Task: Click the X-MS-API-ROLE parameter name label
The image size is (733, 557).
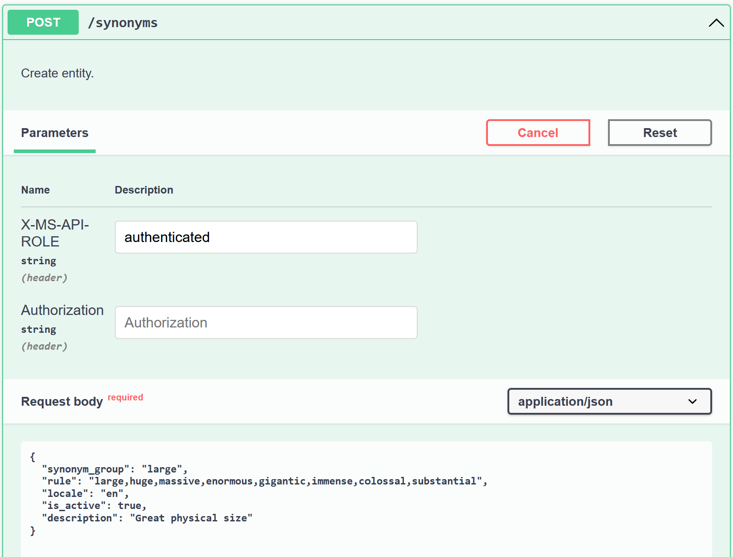Action: [x=55, y=233]
